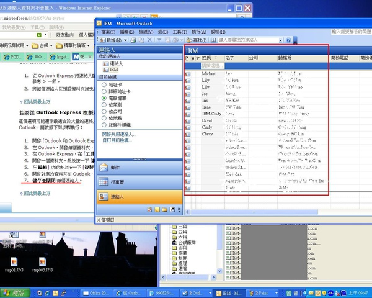Select the 按郵件標幟 view radio button

[104, 125]
